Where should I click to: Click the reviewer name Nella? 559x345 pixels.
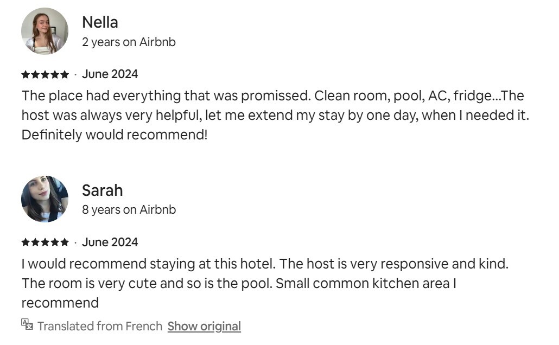pos(100,22)
